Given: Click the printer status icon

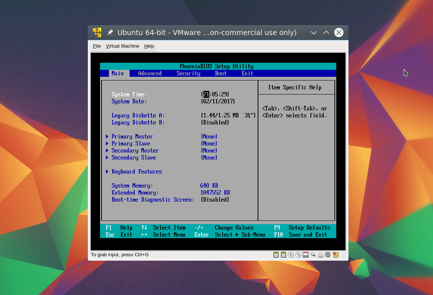Looking at the screenshot, I should (320, 255).
